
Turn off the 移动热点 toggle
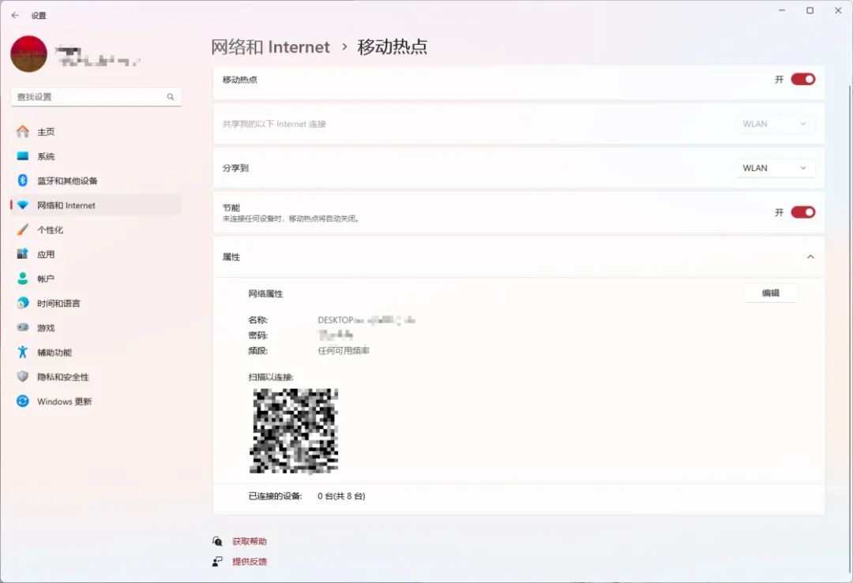(x=803, y=80)
